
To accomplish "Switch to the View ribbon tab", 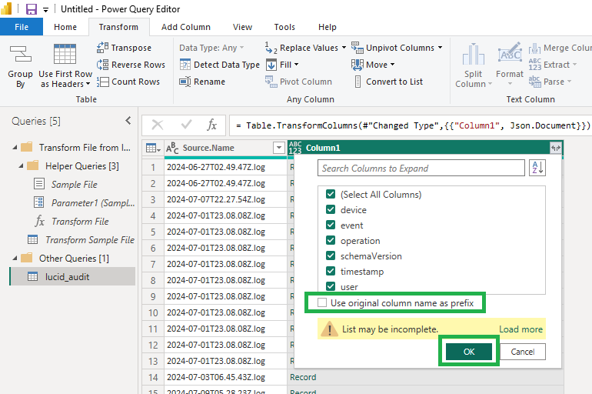I will click(242, 27).
